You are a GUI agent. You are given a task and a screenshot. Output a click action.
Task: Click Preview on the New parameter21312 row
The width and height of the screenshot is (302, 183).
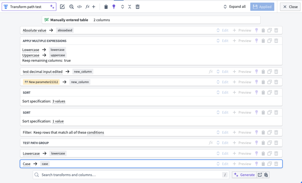pos(242,82)
